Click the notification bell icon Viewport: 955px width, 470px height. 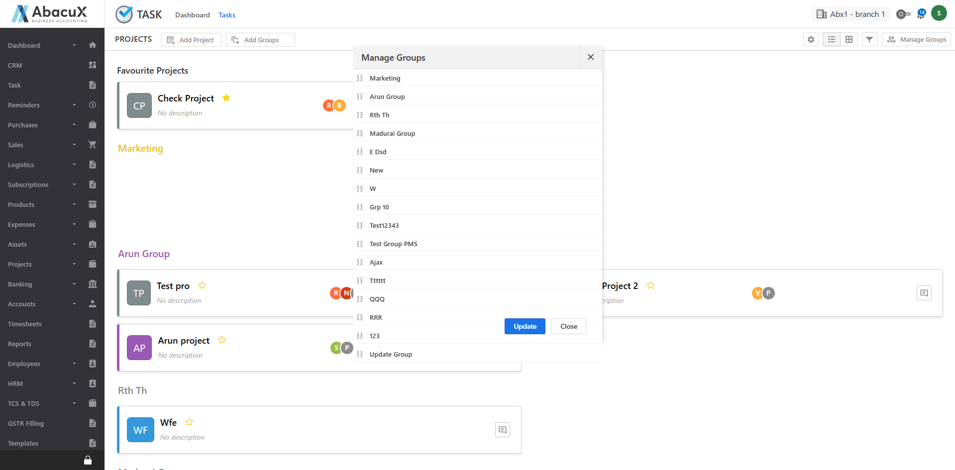tap(921, 14)
